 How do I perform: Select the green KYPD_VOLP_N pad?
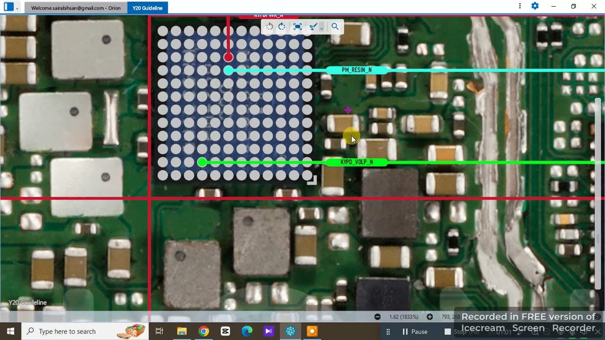pyautogui.click(x=202, y=162)
